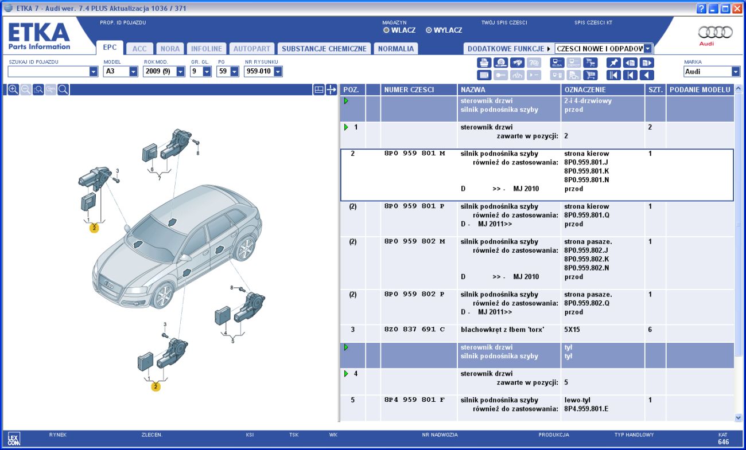The width and height of the screenshot is (746, 450).
Task: Select the WLACZ magazyn radio button
Action: (386, 30)
